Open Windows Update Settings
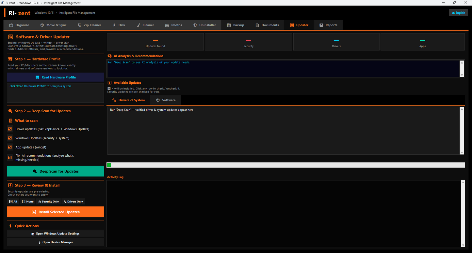 click(x=56, y=234)
